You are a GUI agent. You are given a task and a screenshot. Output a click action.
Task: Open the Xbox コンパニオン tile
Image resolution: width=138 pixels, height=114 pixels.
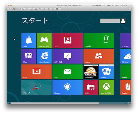106,87
